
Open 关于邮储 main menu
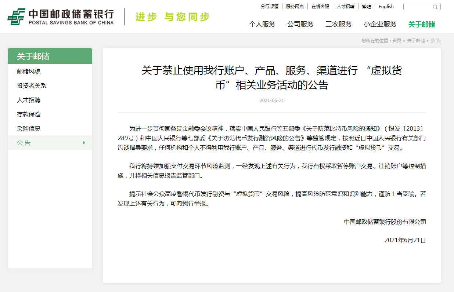[422, 24]
